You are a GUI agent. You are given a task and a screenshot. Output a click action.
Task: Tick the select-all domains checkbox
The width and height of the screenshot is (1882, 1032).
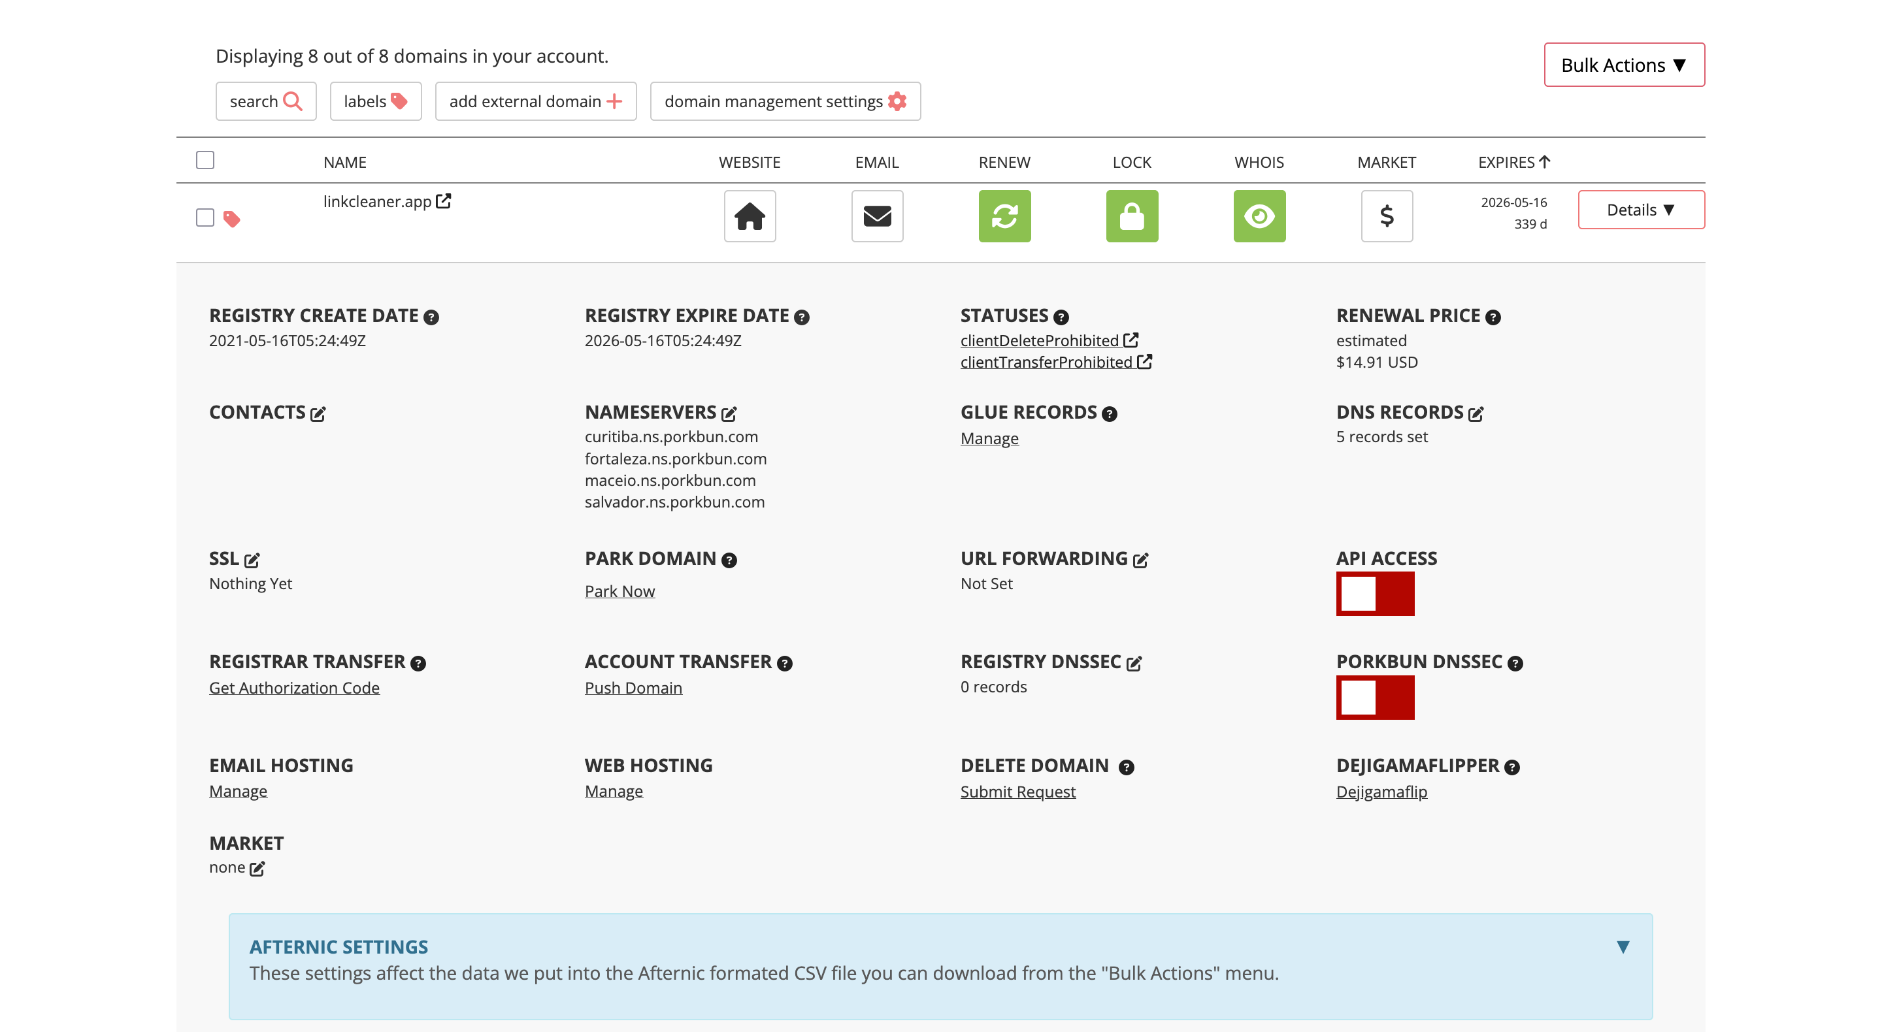(x=205, y=160)
